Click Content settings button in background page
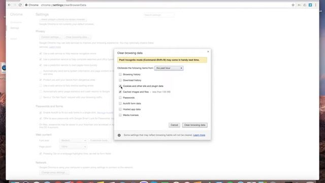 coord(51,37)
